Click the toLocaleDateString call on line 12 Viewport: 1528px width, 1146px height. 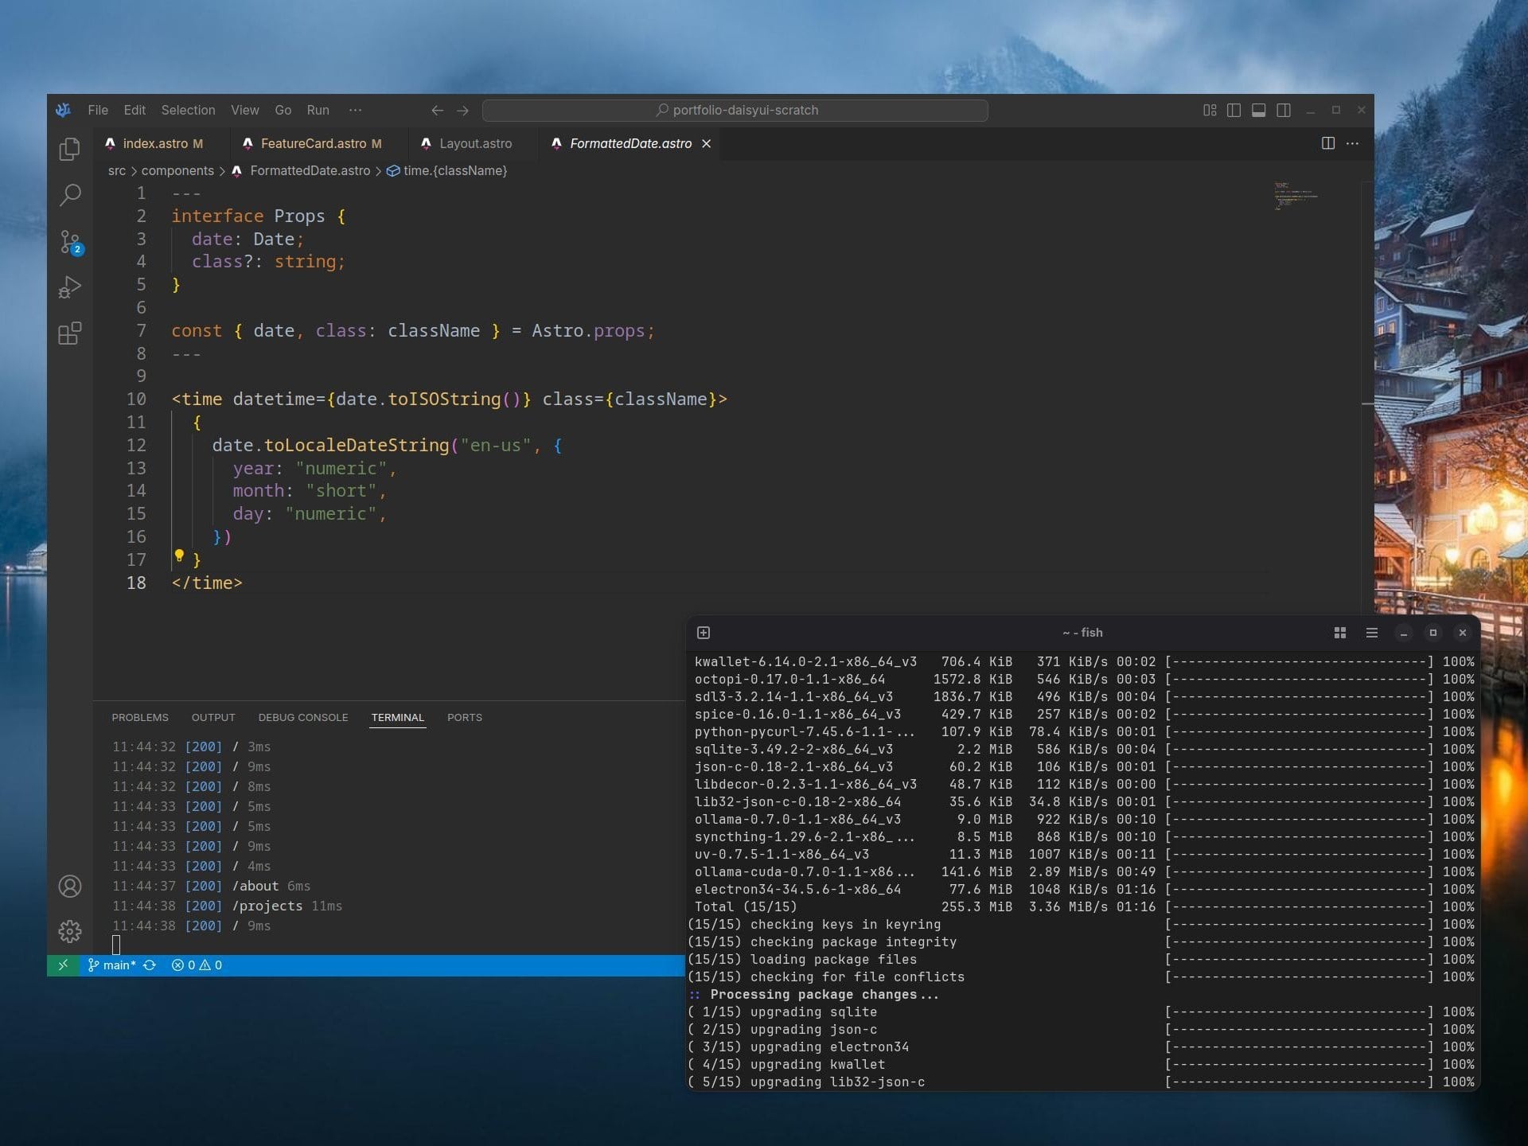[x=357, y=445]
